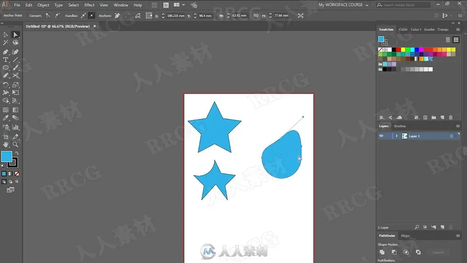Open the arrange documents dropdown

(179, 5)
